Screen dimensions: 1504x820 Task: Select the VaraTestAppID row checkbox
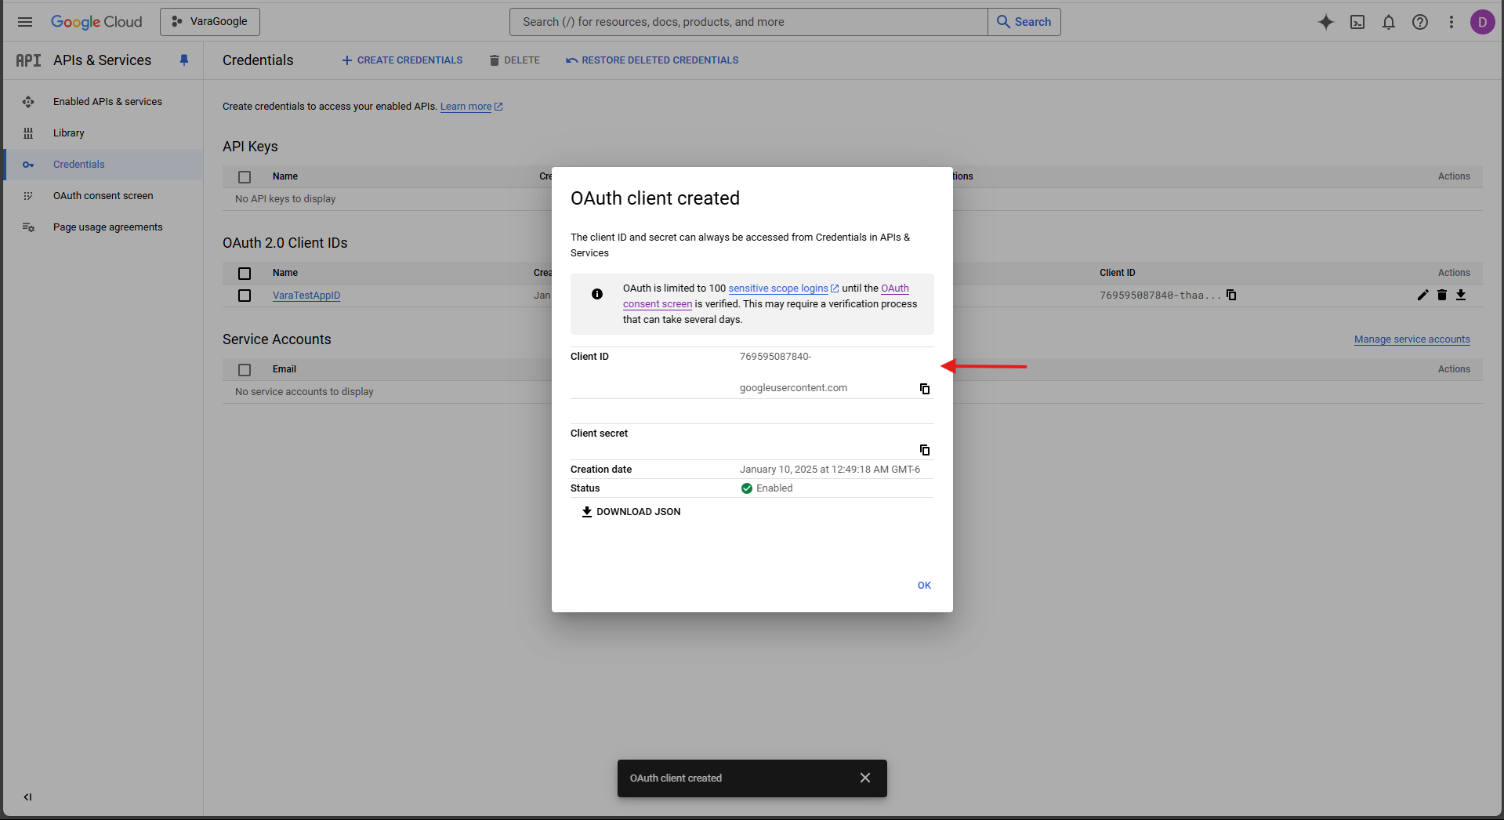(245, 296)
